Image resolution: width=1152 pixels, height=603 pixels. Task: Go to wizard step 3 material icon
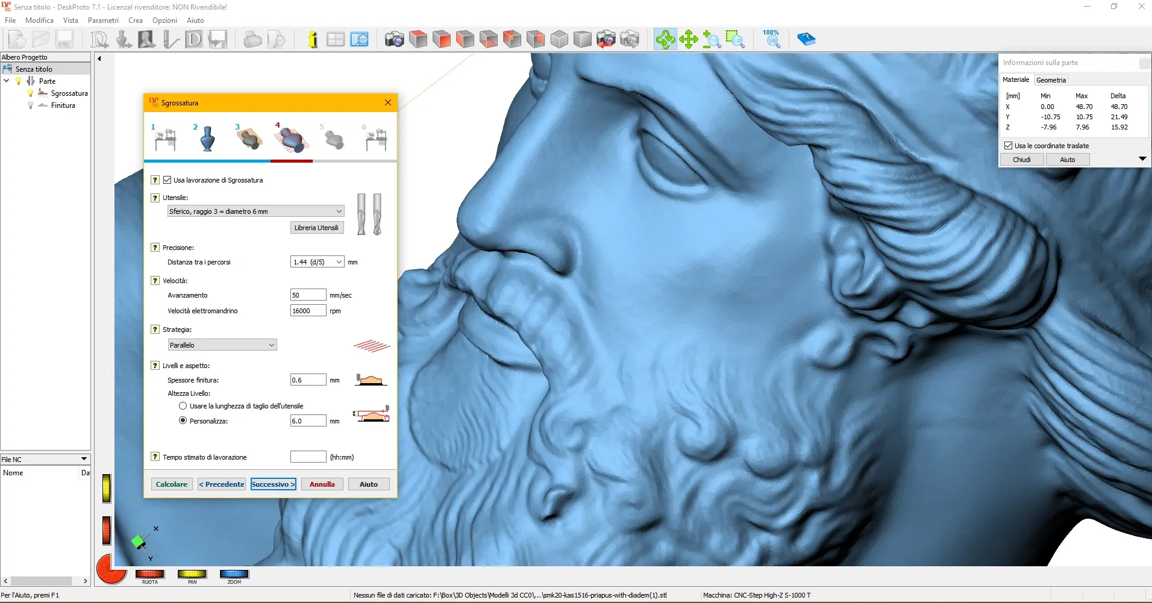tap(249, 138)
